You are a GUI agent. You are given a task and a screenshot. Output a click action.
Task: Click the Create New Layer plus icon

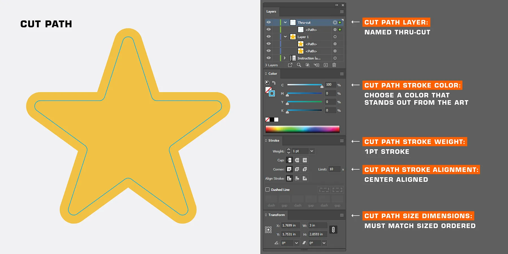click(x=326, y=65)
